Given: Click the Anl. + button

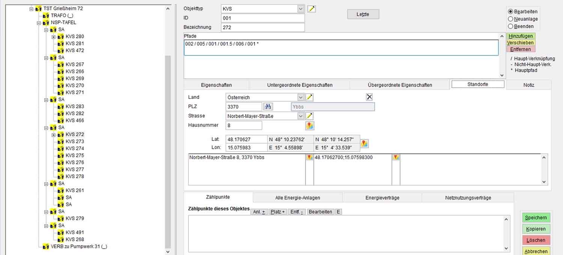Looking at the screenshot, I should point(259,212).
